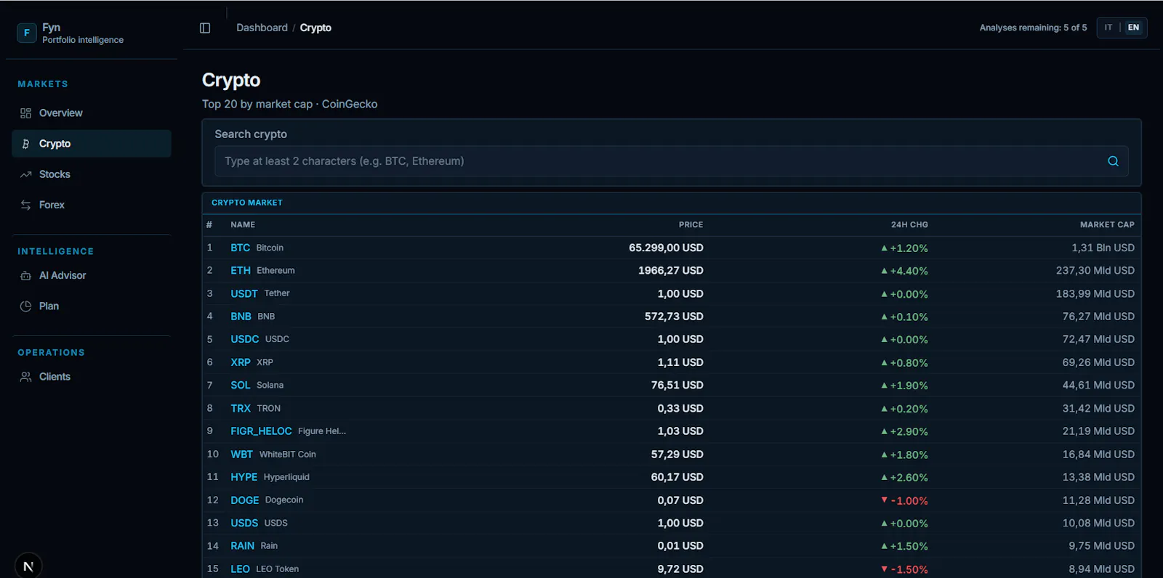This screenshot has width=1163, height=578.
Task: Click the +2.60% Hyperliquid change value
Action: [x=904, y=478]
